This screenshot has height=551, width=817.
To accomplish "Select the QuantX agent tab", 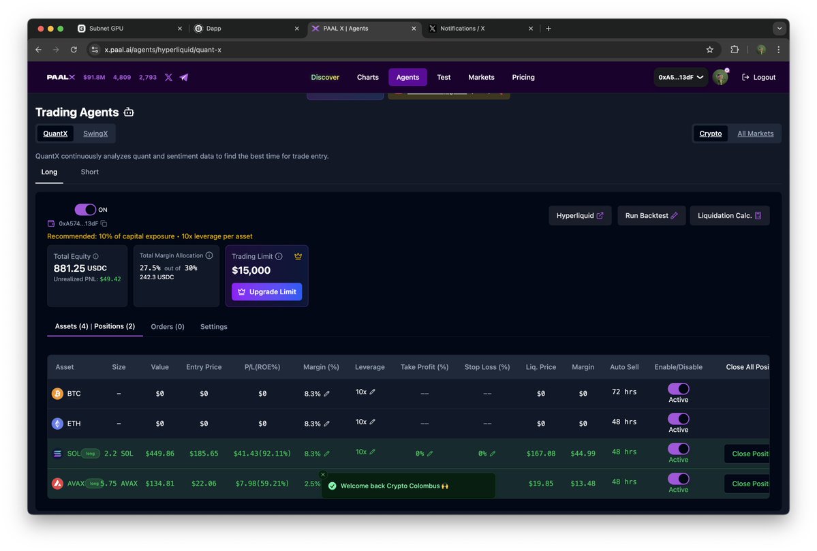I will coord(55,133).
